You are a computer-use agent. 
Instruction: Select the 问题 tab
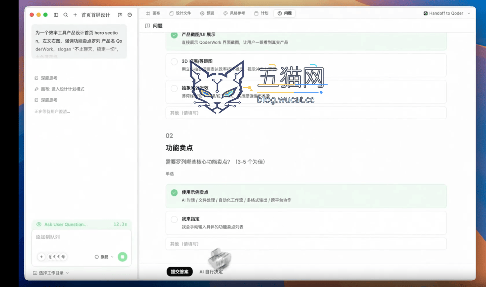point(285,13)
